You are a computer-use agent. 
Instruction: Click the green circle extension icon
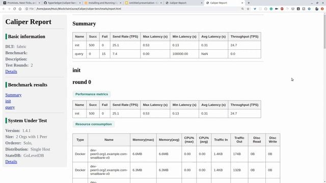coord(271,9)
